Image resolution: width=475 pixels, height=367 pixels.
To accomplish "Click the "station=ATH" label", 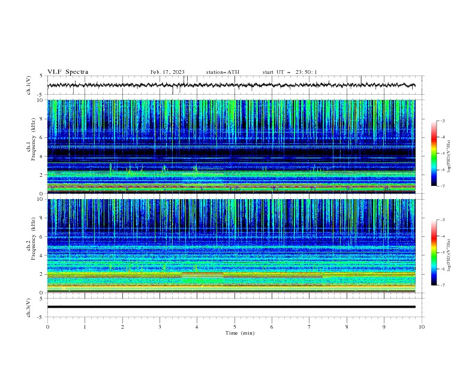I will [x=223, y=72].
